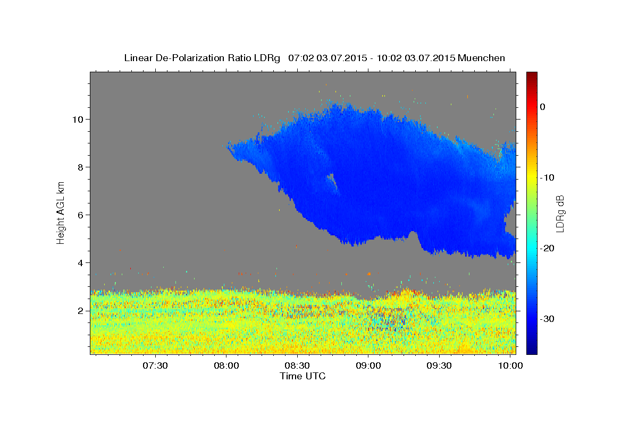Click the colorbar value -30
Image resolution: width=638 pixels, height=425 pixels.
[547, 319]
